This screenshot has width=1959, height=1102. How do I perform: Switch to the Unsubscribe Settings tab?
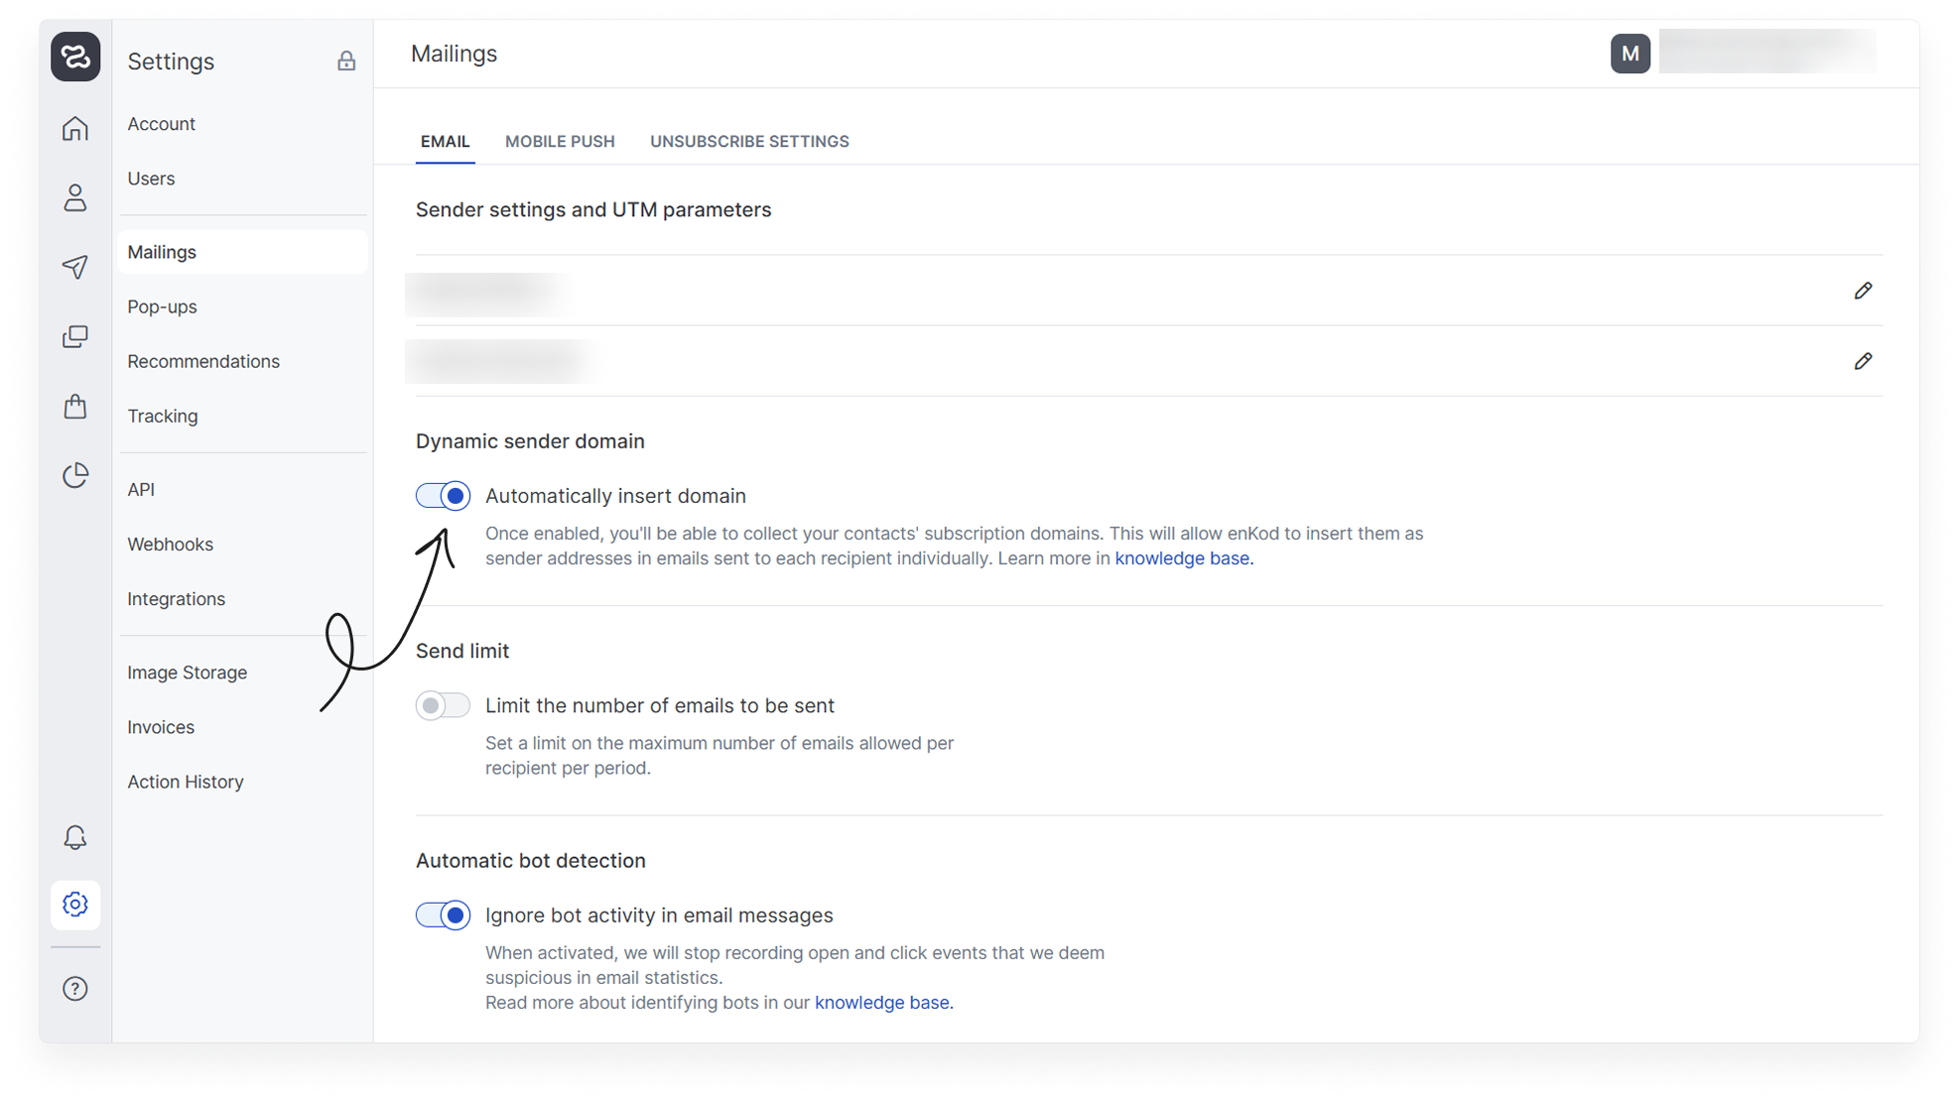pos(749,142)
